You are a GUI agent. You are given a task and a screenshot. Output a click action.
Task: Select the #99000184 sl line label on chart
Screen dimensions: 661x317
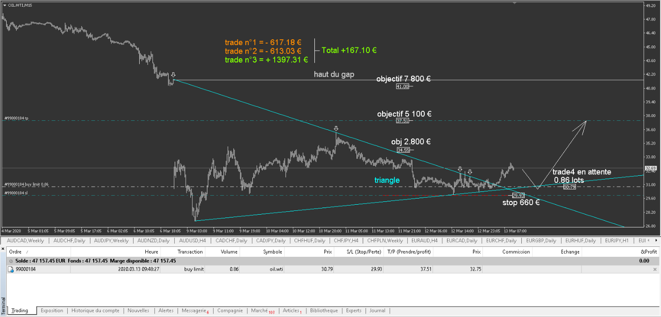[x=16, y=193]
